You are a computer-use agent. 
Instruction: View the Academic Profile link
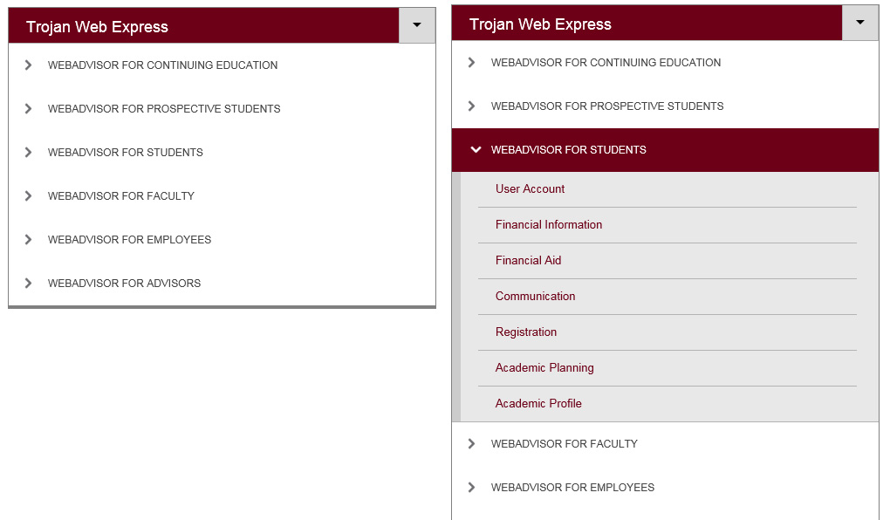538,404
